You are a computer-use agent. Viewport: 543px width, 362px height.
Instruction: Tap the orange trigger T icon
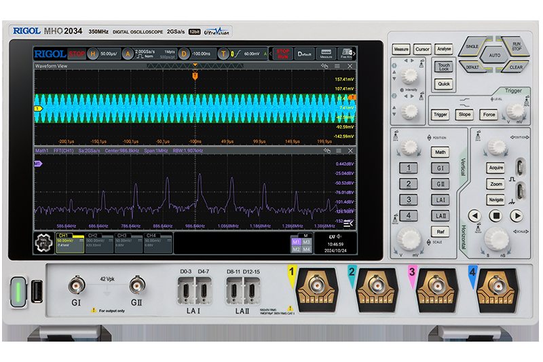(x=223, y=53)
